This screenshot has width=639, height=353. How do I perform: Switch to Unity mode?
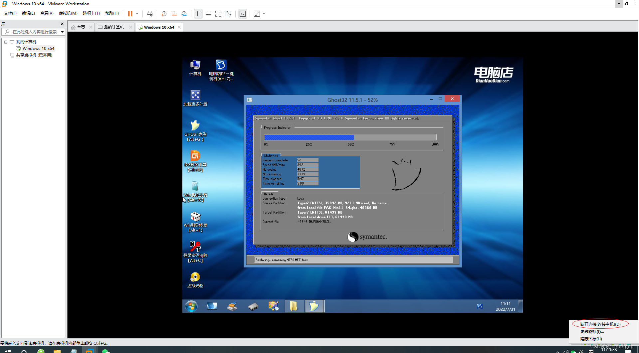(x=228, y=14)
